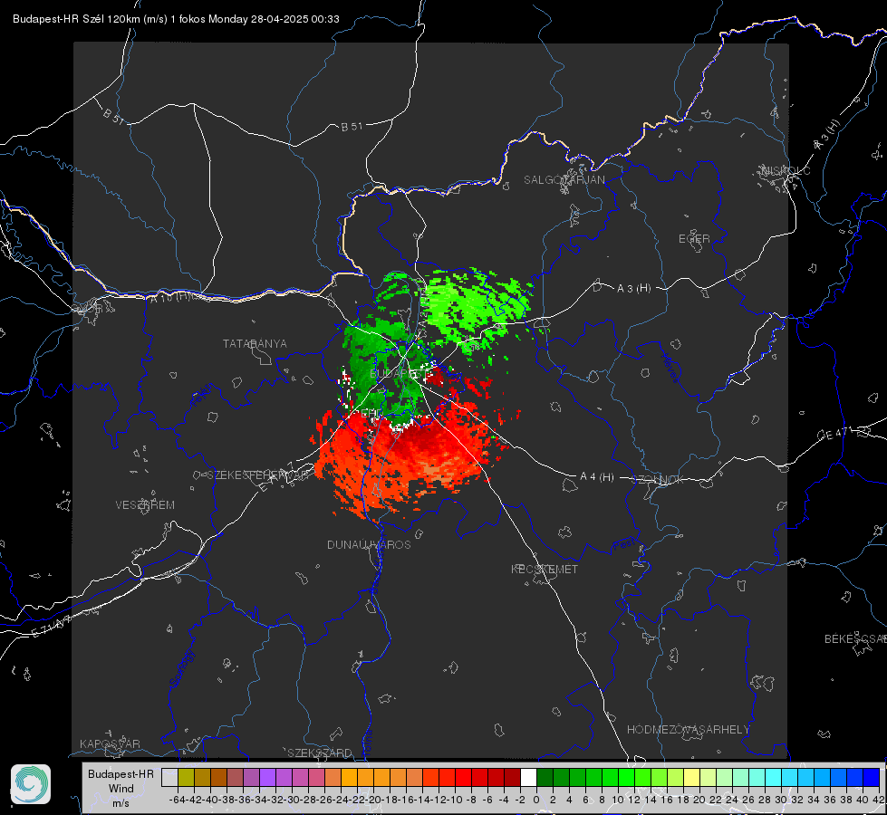Click the legend value -64
The width and height of the screenshot is (887, 815).
178,800
